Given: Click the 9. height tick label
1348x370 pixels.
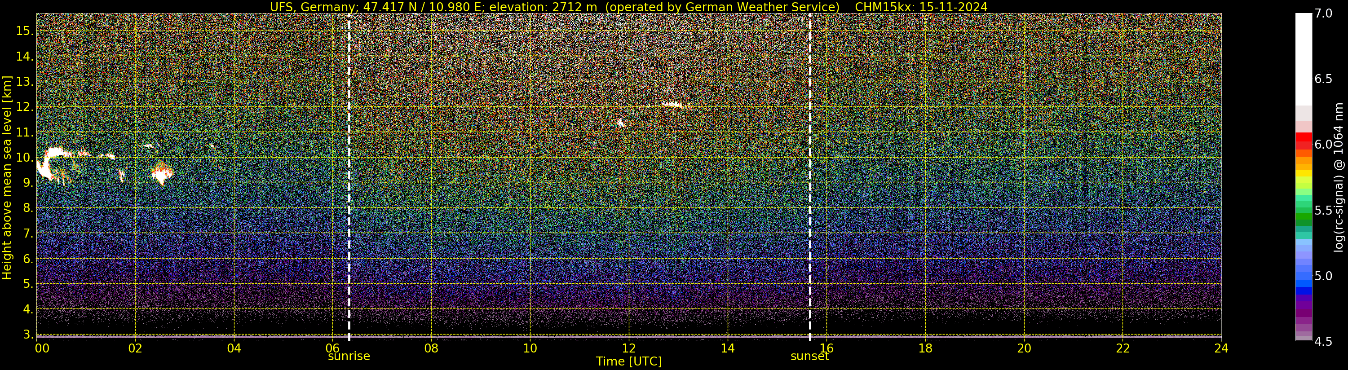Looking at the screenshot, I should click(x=27, y=183).
